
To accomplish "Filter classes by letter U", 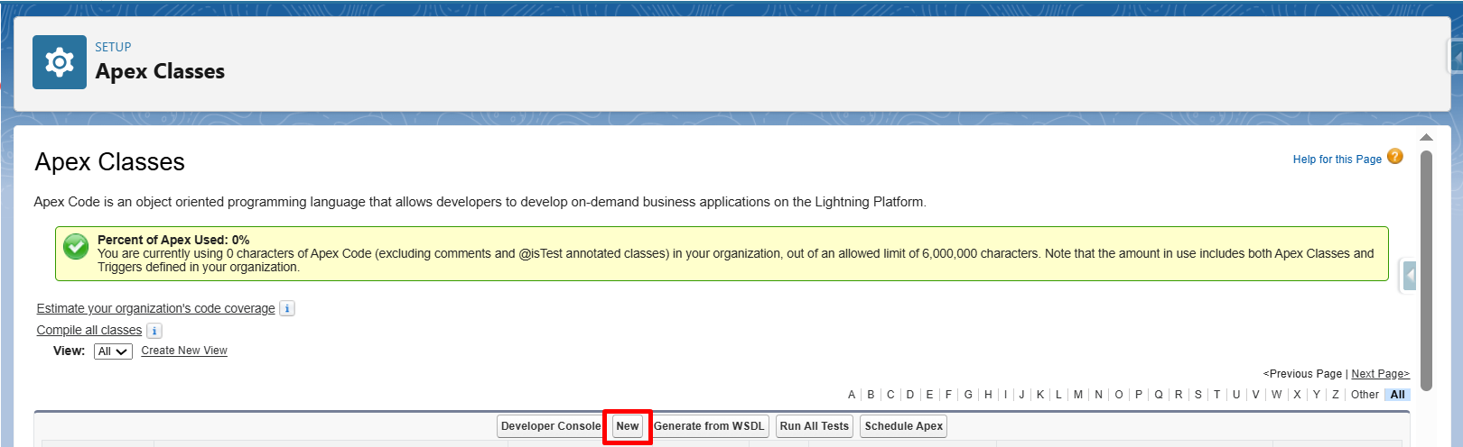I will pos(1236,395).
